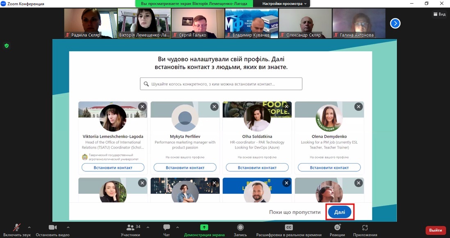Stop camera with Остановить видео icon
This screenshot has width=450, height=238.
coord(53,227)
